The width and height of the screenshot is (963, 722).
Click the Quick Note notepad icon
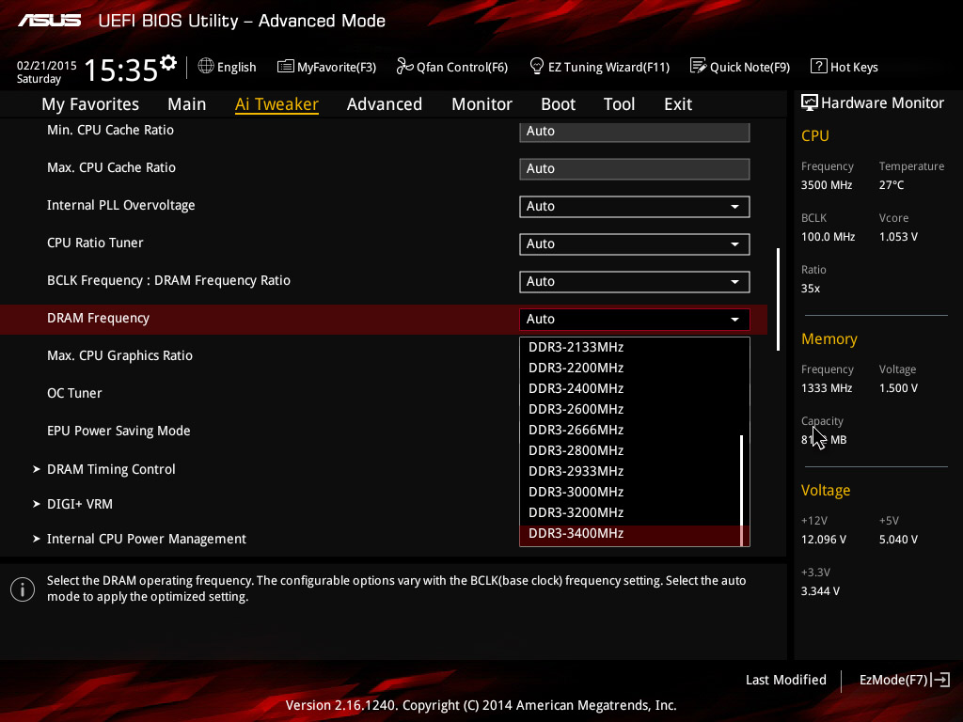[699, 66]
